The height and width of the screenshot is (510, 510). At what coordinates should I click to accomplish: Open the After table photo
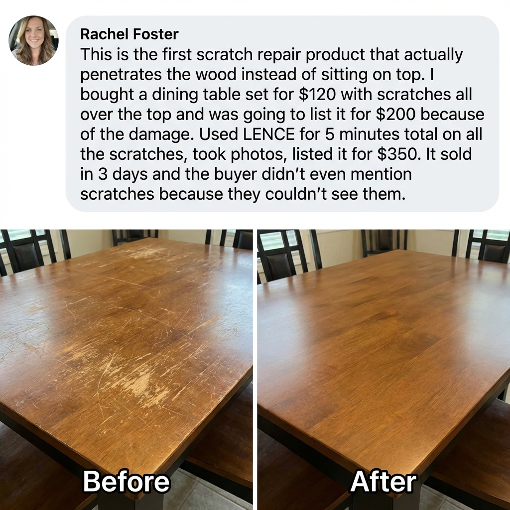tap(383, 370)
